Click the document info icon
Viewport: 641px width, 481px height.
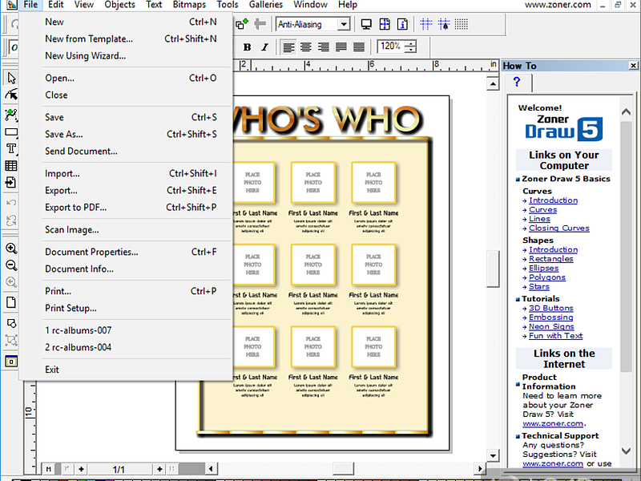click(402, 24)
